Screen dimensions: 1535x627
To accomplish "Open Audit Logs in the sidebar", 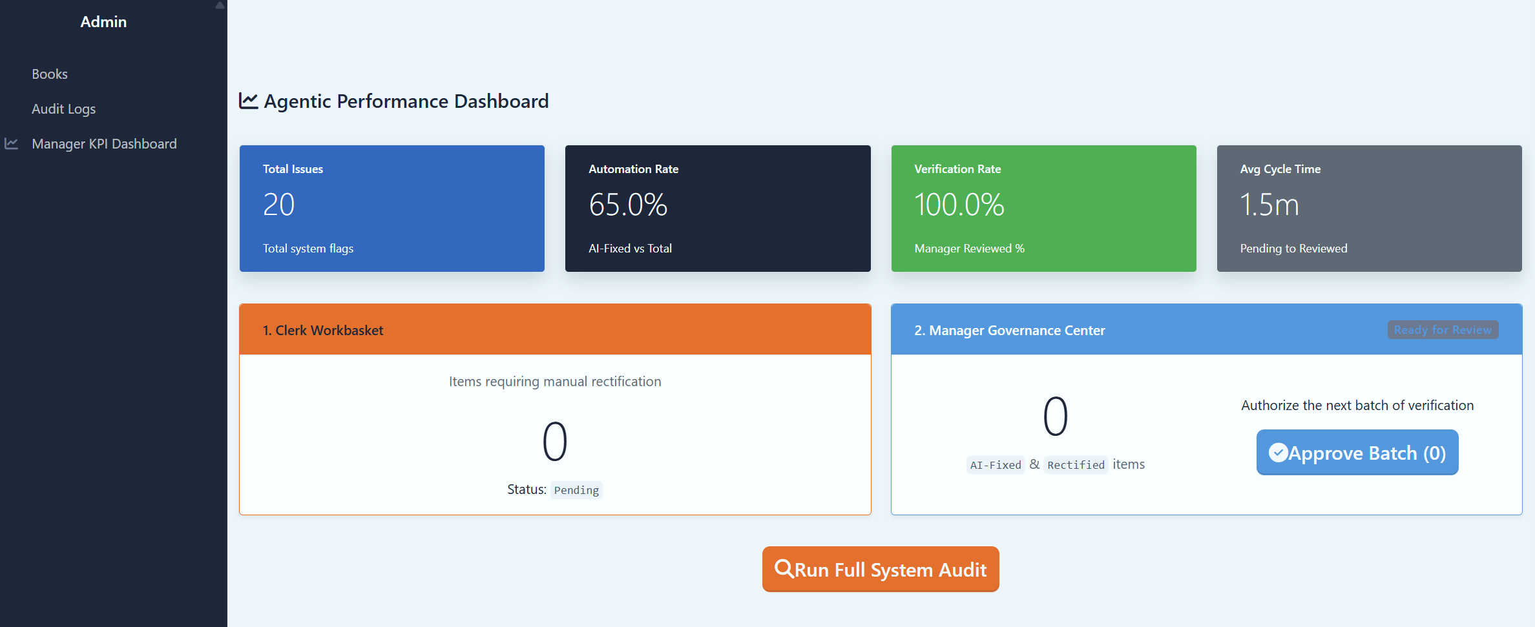I will coord(64,109).
